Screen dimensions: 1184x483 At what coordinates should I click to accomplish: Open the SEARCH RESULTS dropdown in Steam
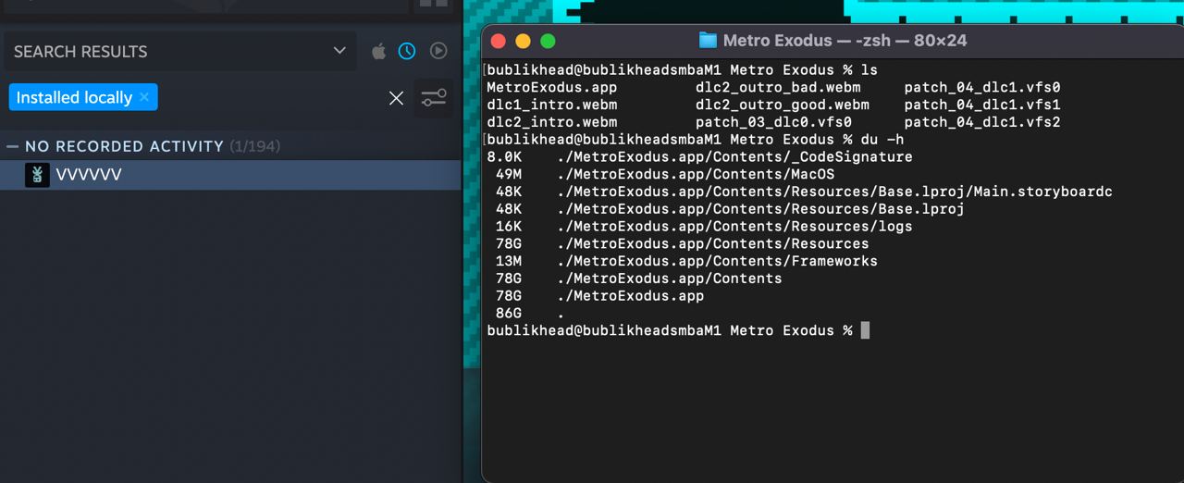click(x=180, y=52)
